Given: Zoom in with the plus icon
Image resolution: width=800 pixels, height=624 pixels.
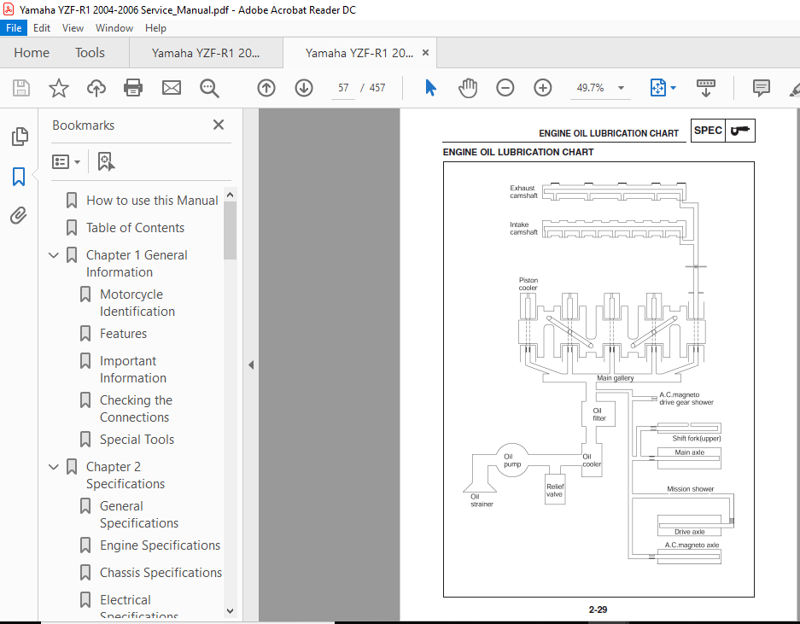Looking at the screenshot, I should point(543,88).
